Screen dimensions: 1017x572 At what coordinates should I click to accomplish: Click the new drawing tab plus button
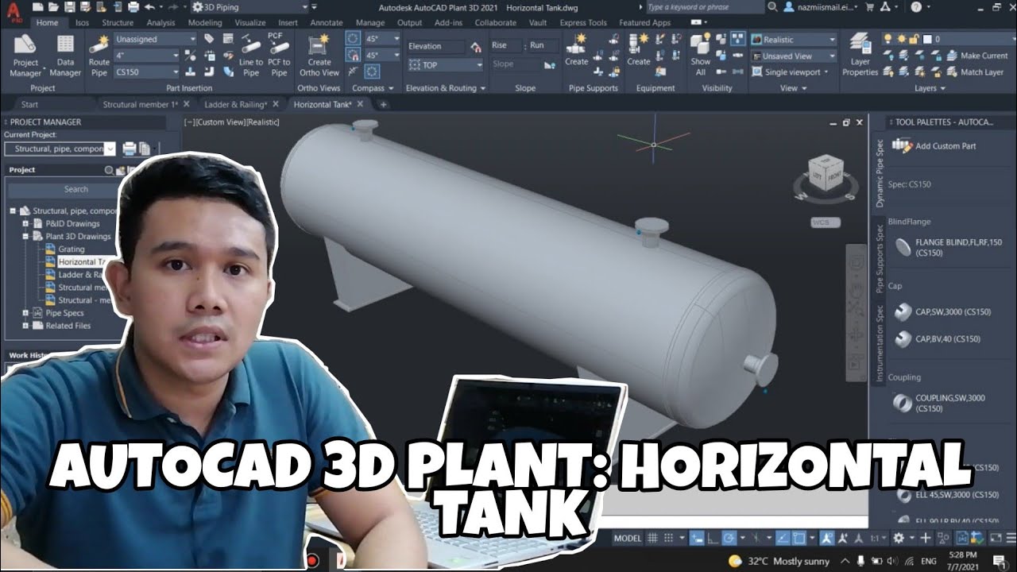383,104
